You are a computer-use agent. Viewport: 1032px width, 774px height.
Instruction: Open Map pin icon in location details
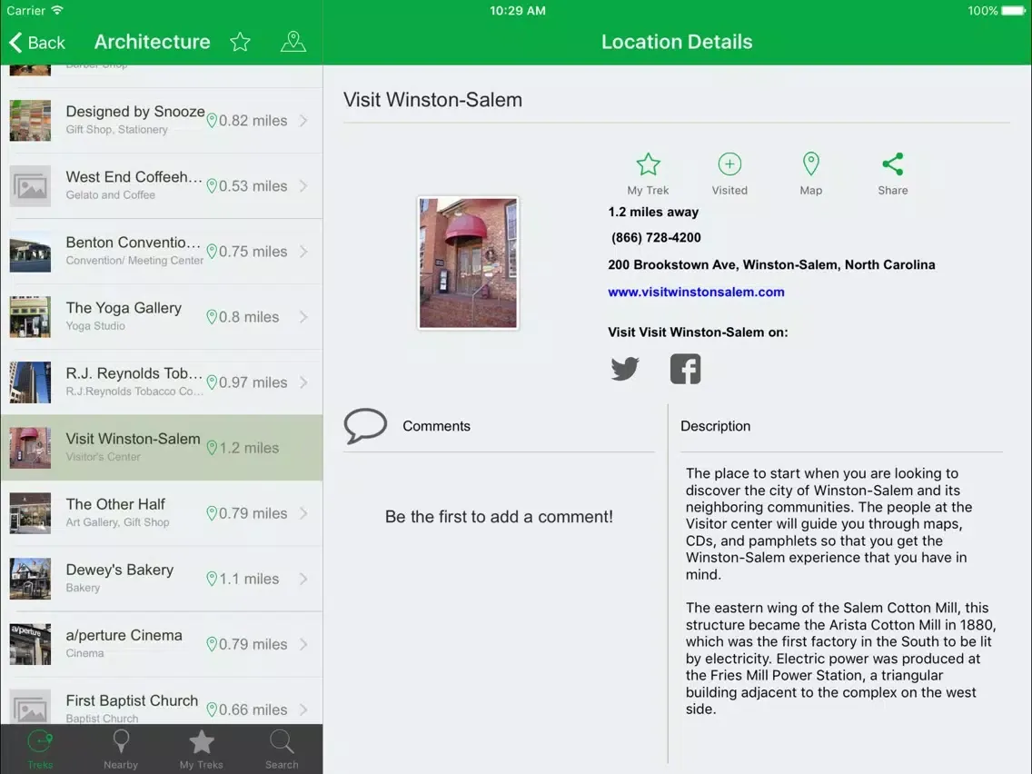[811, 164]
